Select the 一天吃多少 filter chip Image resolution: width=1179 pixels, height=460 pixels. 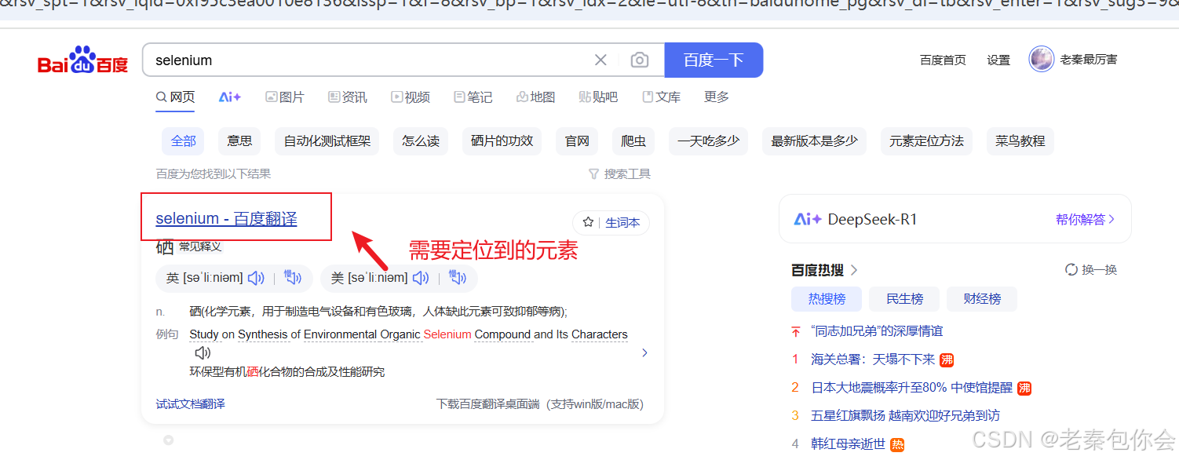pos(709,141)
